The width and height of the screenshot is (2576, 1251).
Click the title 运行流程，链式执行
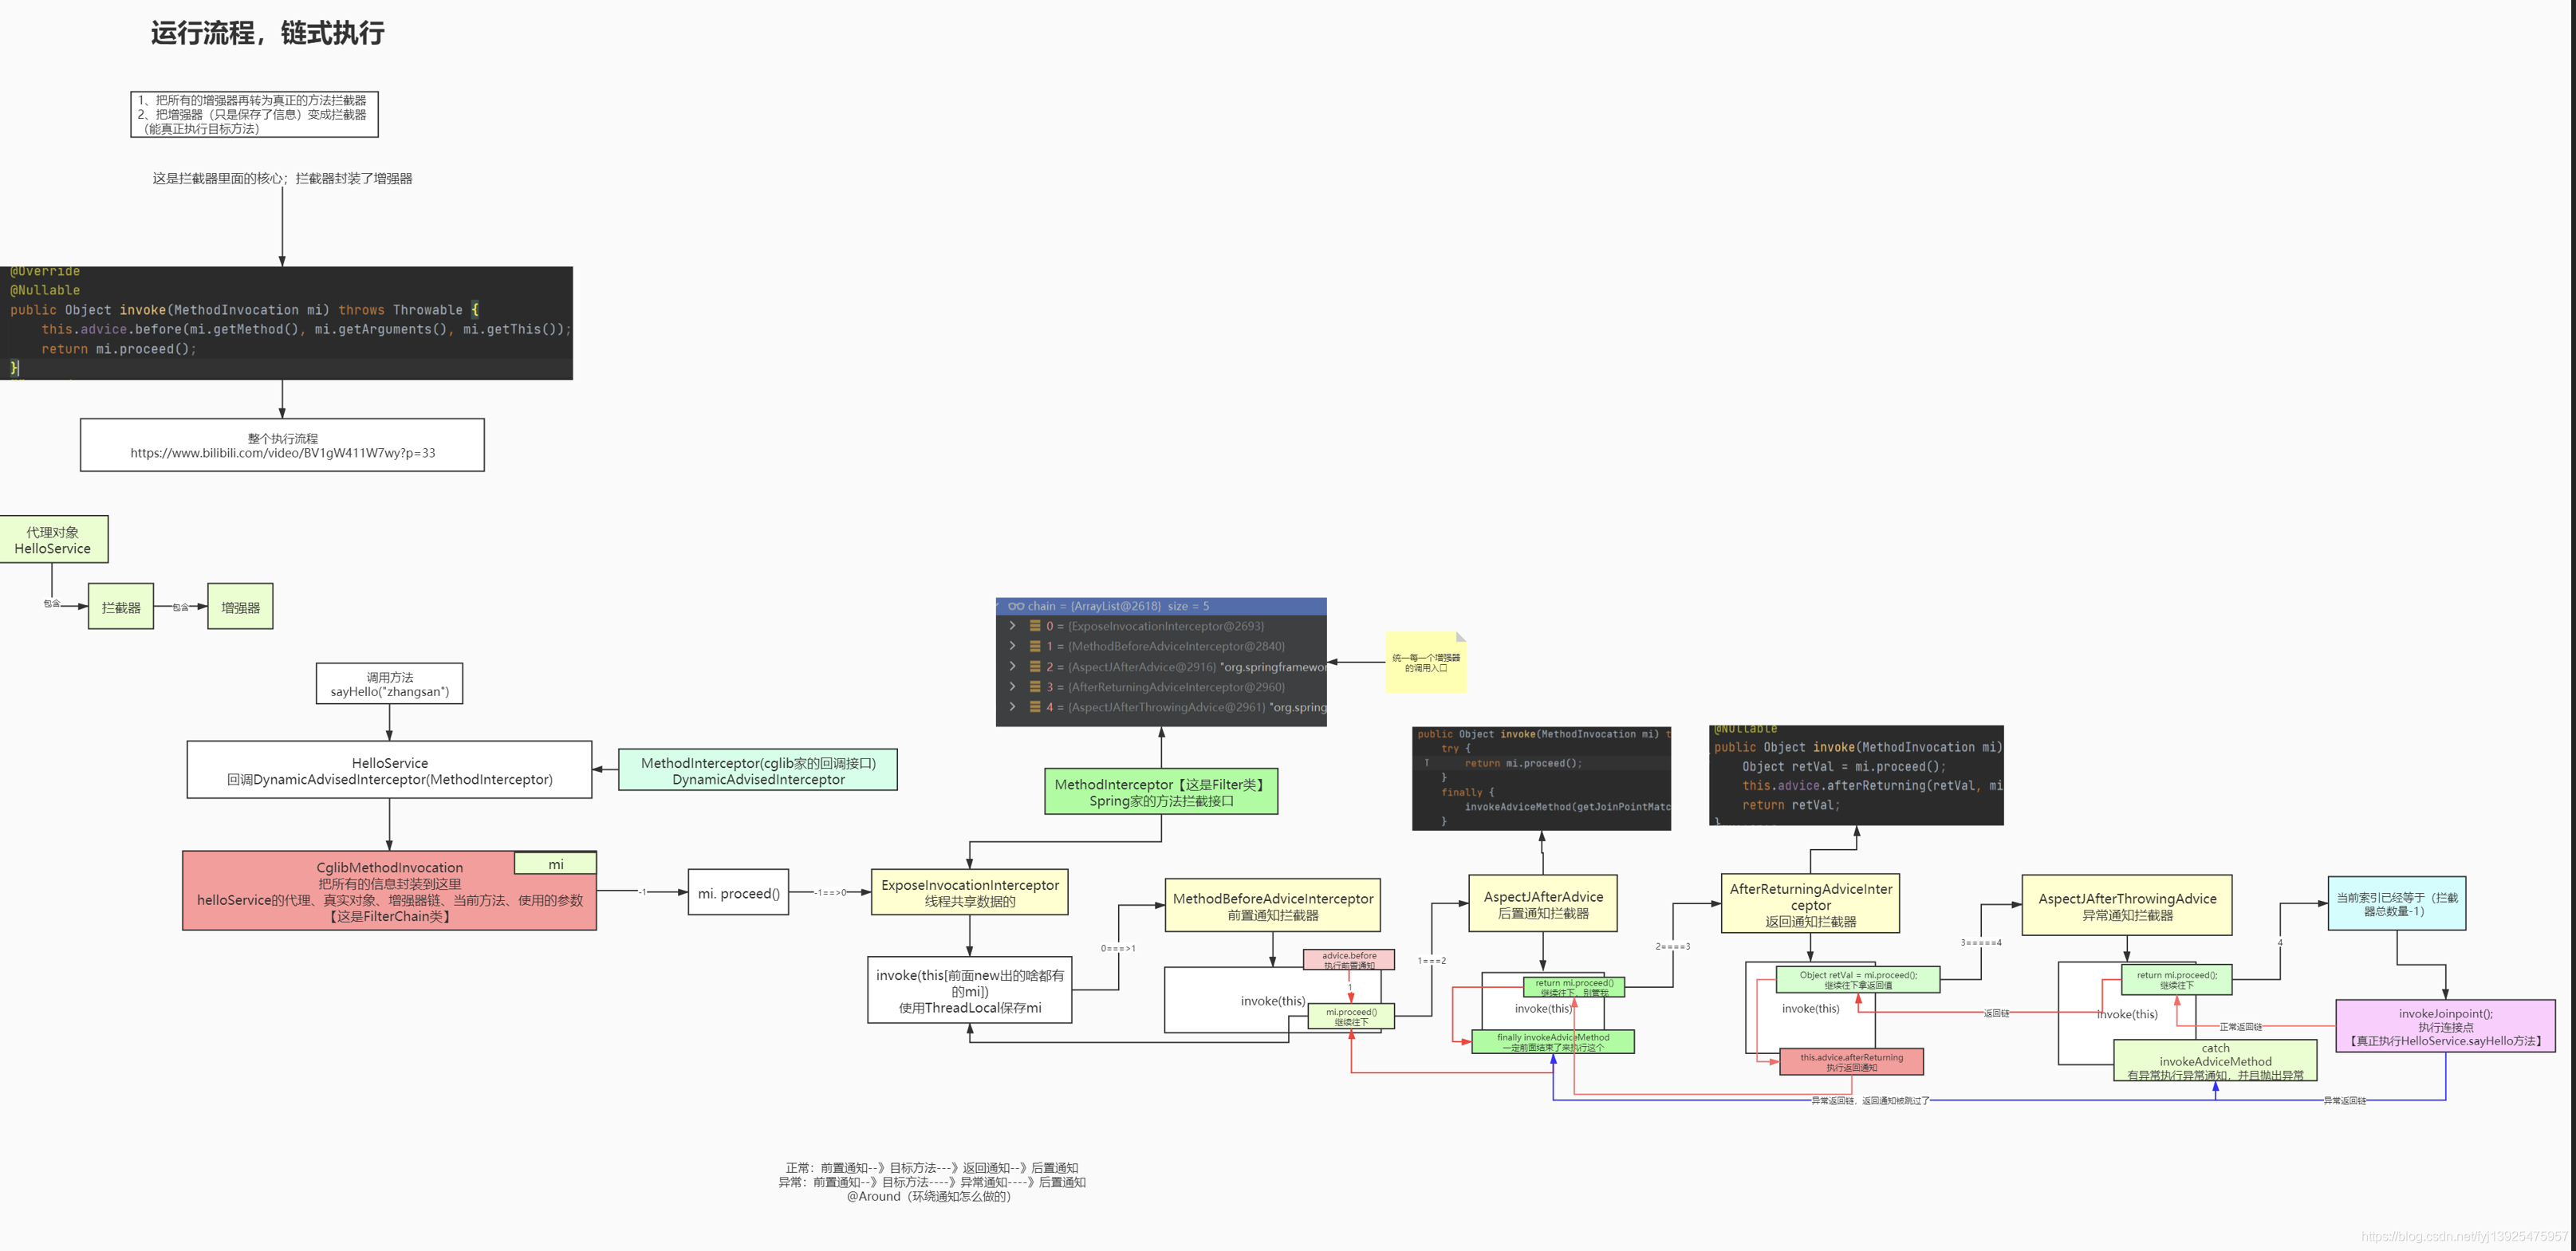[x=267, y=33]
